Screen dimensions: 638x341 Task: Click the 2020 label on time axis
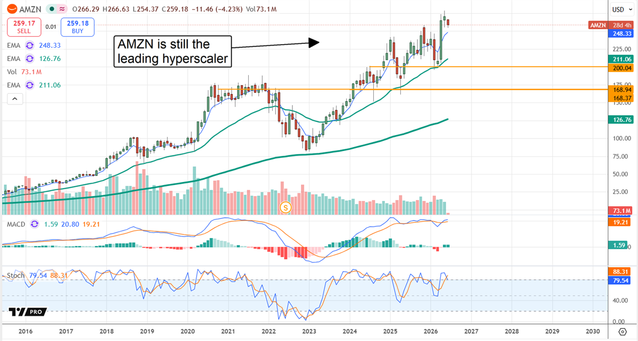(187, 331)
